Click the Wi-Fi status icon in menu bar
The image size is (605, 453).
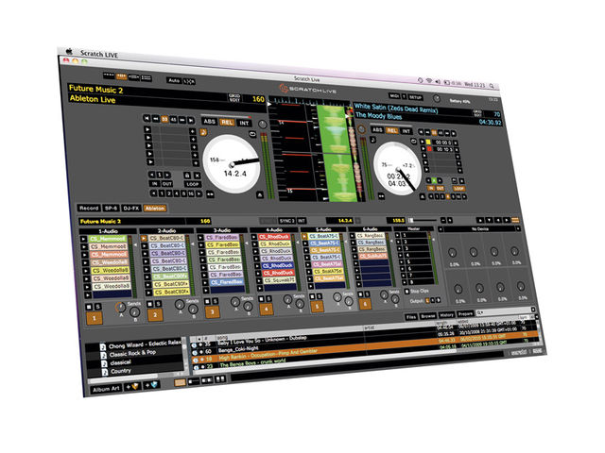click(429, 81)
